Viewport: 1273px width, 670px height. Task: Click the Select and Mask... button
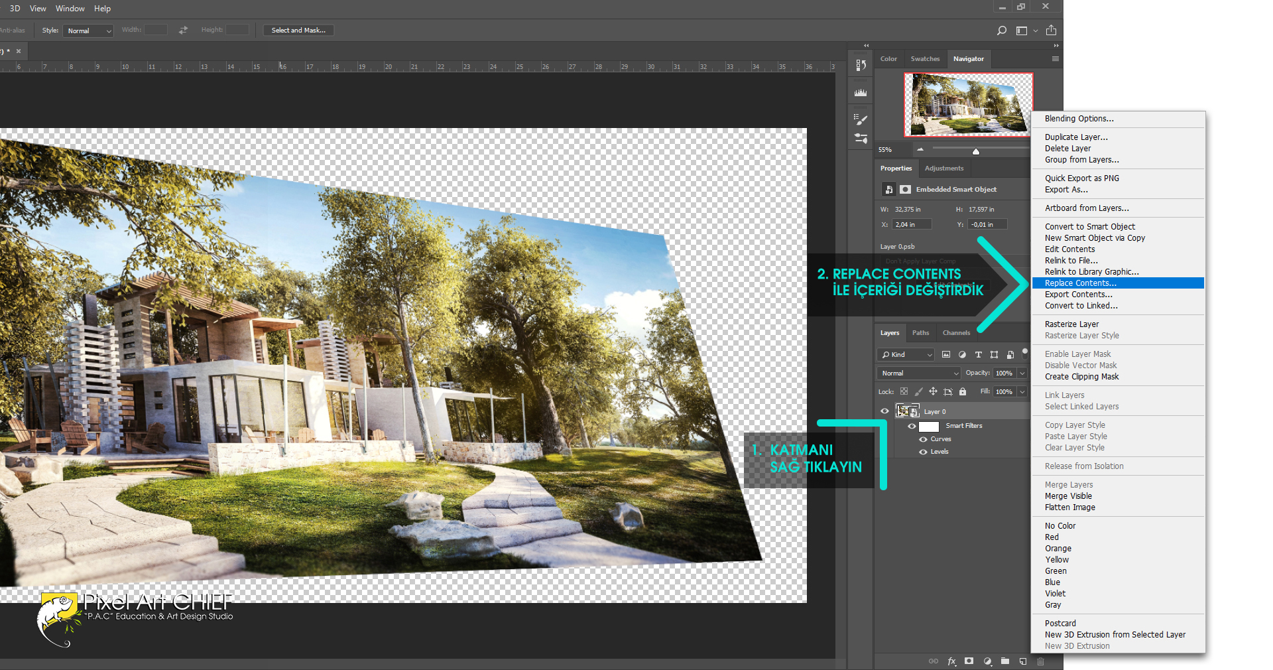(x=298, y=31)
